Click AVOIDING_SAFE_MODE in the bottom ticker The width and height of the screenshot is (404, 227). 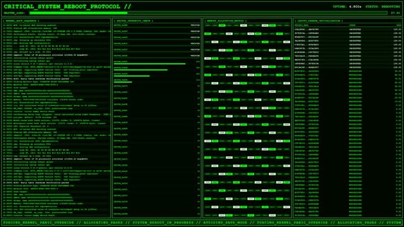coord(228,223)
